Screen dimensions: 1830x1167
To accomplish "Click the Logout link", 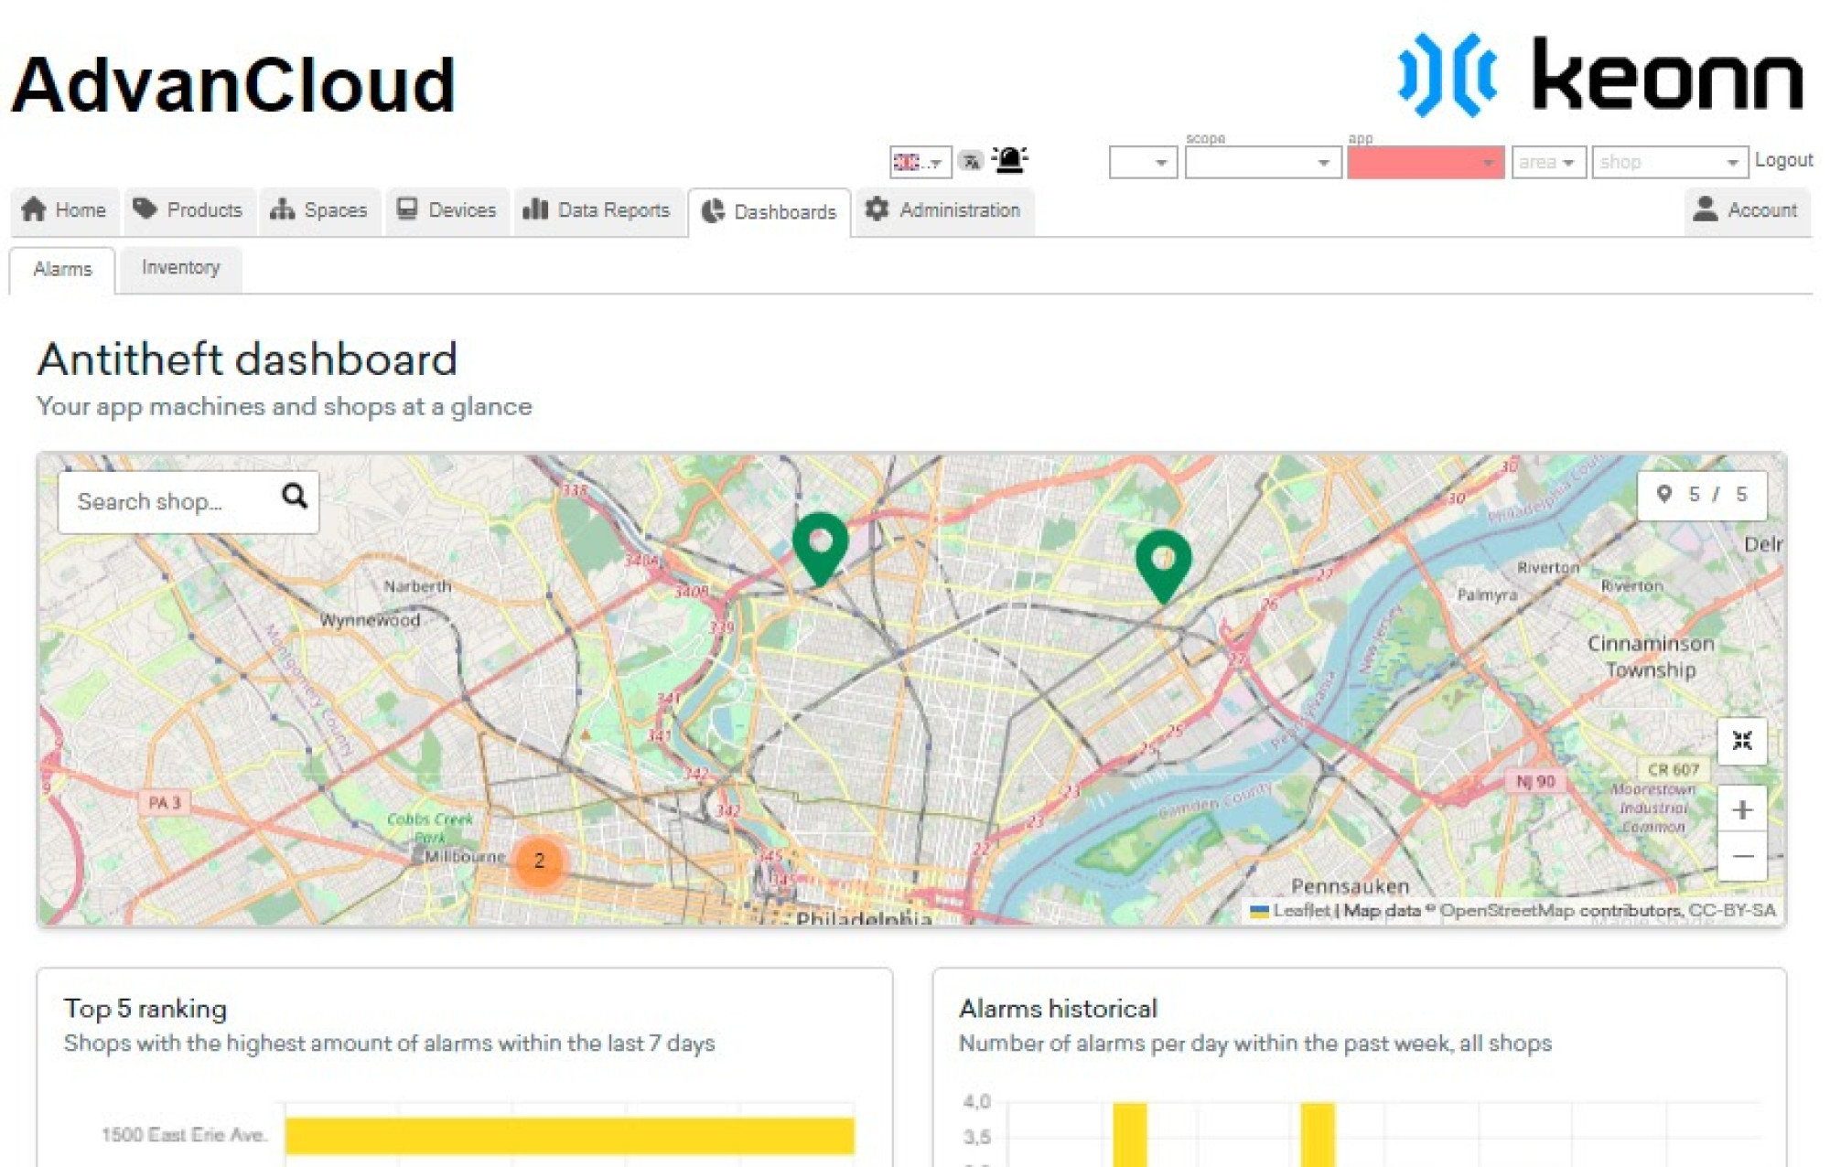I will (1782, 160).
